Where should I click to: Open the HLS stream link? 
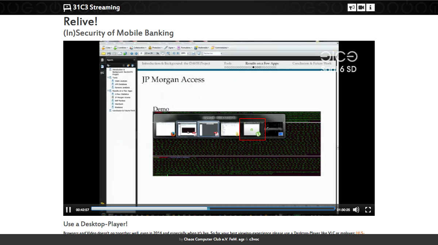[360, 233]
